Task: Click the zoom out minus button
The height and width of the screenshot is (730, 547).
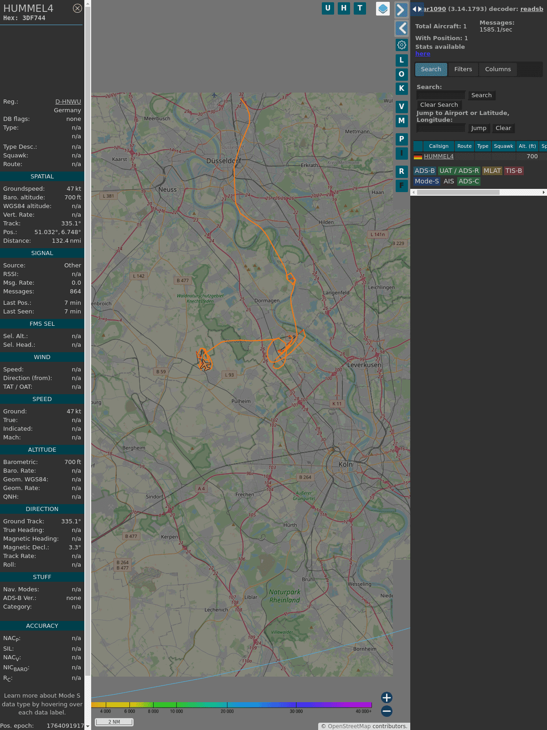Action: (387, 711)
